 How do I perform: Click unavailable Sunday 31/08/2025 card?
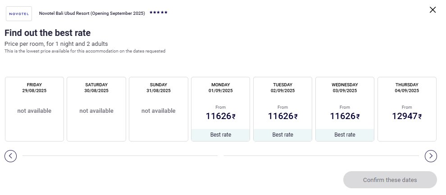coord(159,109)
